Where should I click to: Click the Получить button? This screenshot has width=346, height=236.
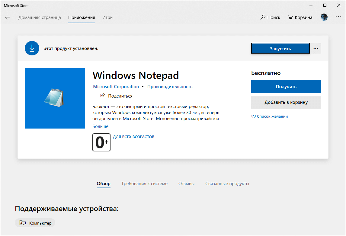286,86
